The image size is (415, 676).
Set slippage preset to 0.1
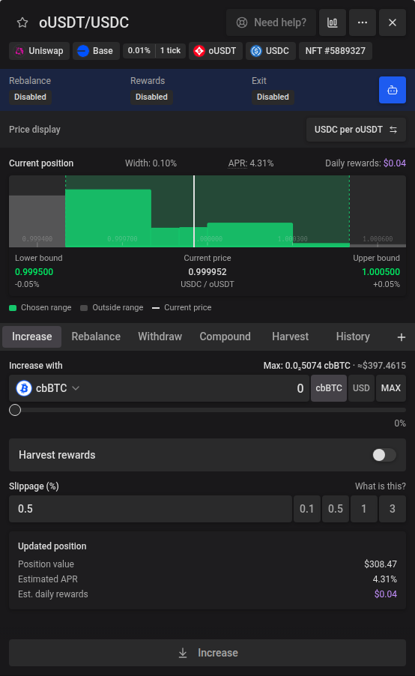[307, 509]
